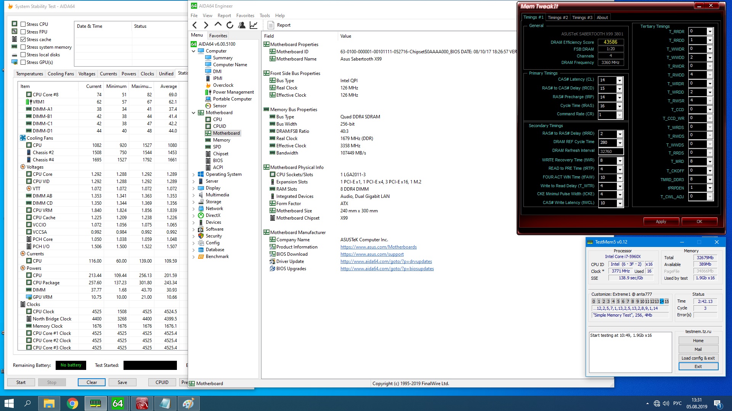Click the Refresh icon in AIDA64 toolbar

click(x=230, y=25)
